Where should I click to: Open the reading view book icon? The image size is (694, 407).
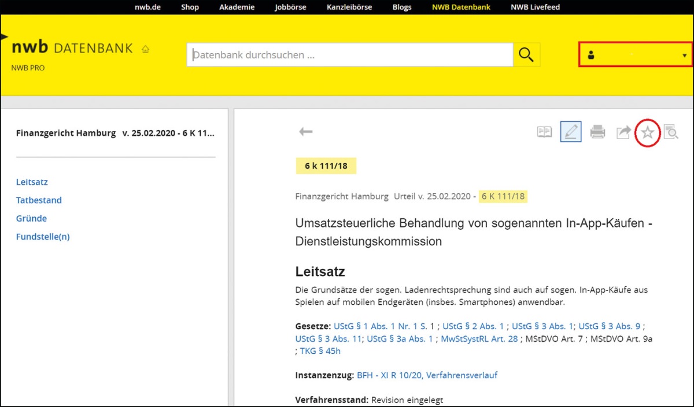(x=544, y=133)
